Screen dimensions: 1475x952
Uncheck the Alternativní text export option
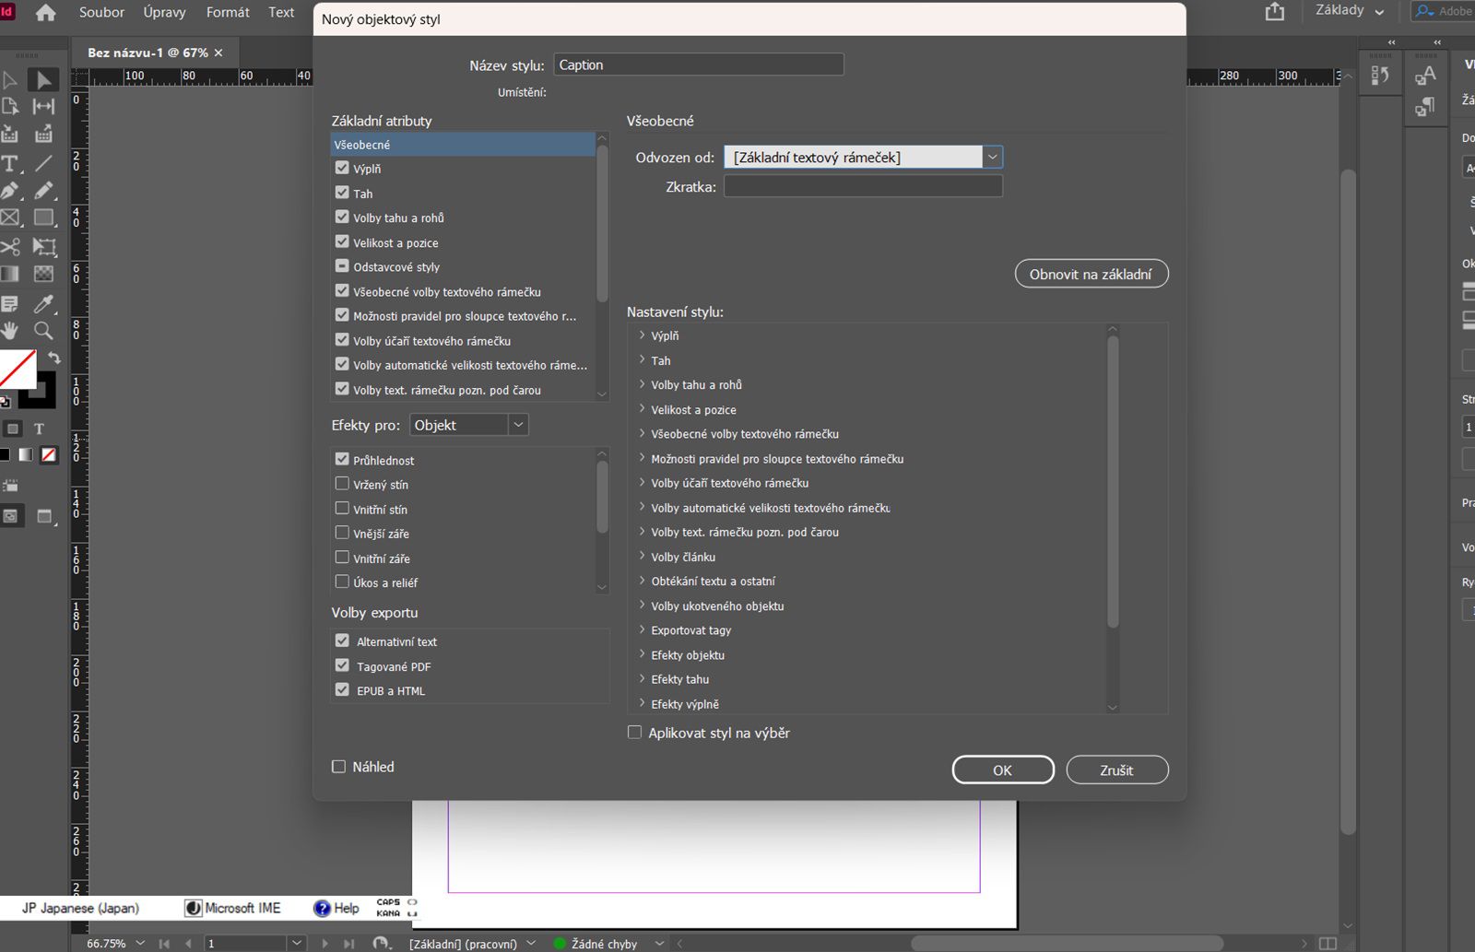click(342, 641)
